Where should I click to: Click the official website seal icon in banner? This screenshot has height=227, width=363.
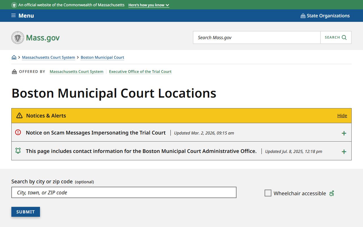pyautogui.click(x=14, y=5)
